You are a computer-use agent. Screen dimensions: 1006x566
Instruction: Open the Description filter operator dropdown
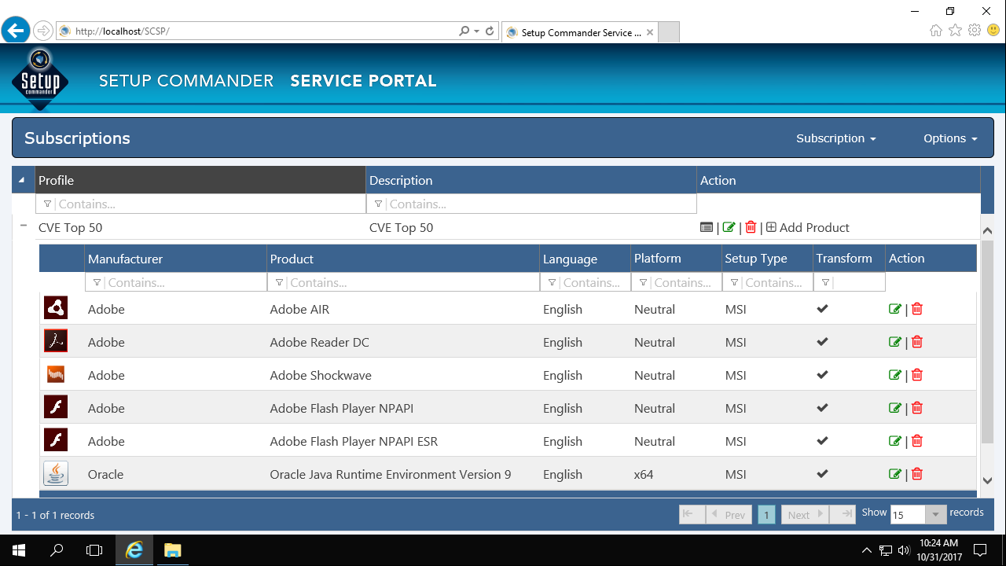coord(378,204)
